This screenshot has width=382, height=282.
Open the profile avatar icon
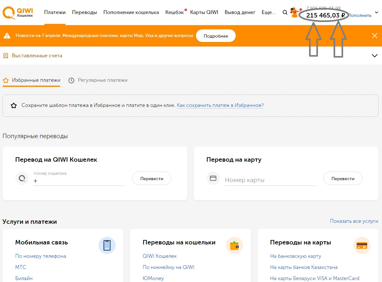pos(294,13)
